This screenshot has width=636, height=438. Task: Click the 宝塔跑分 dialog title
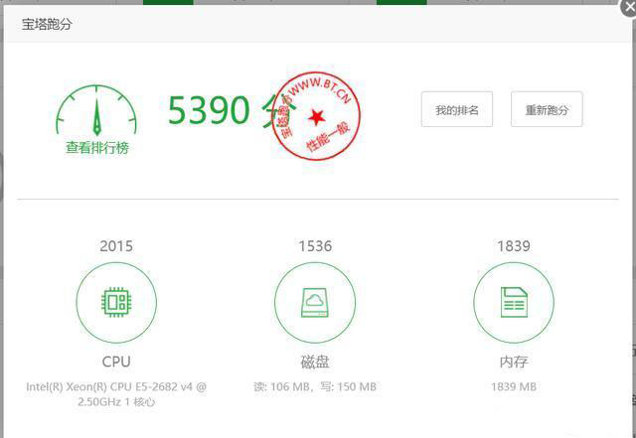point(47,24)
